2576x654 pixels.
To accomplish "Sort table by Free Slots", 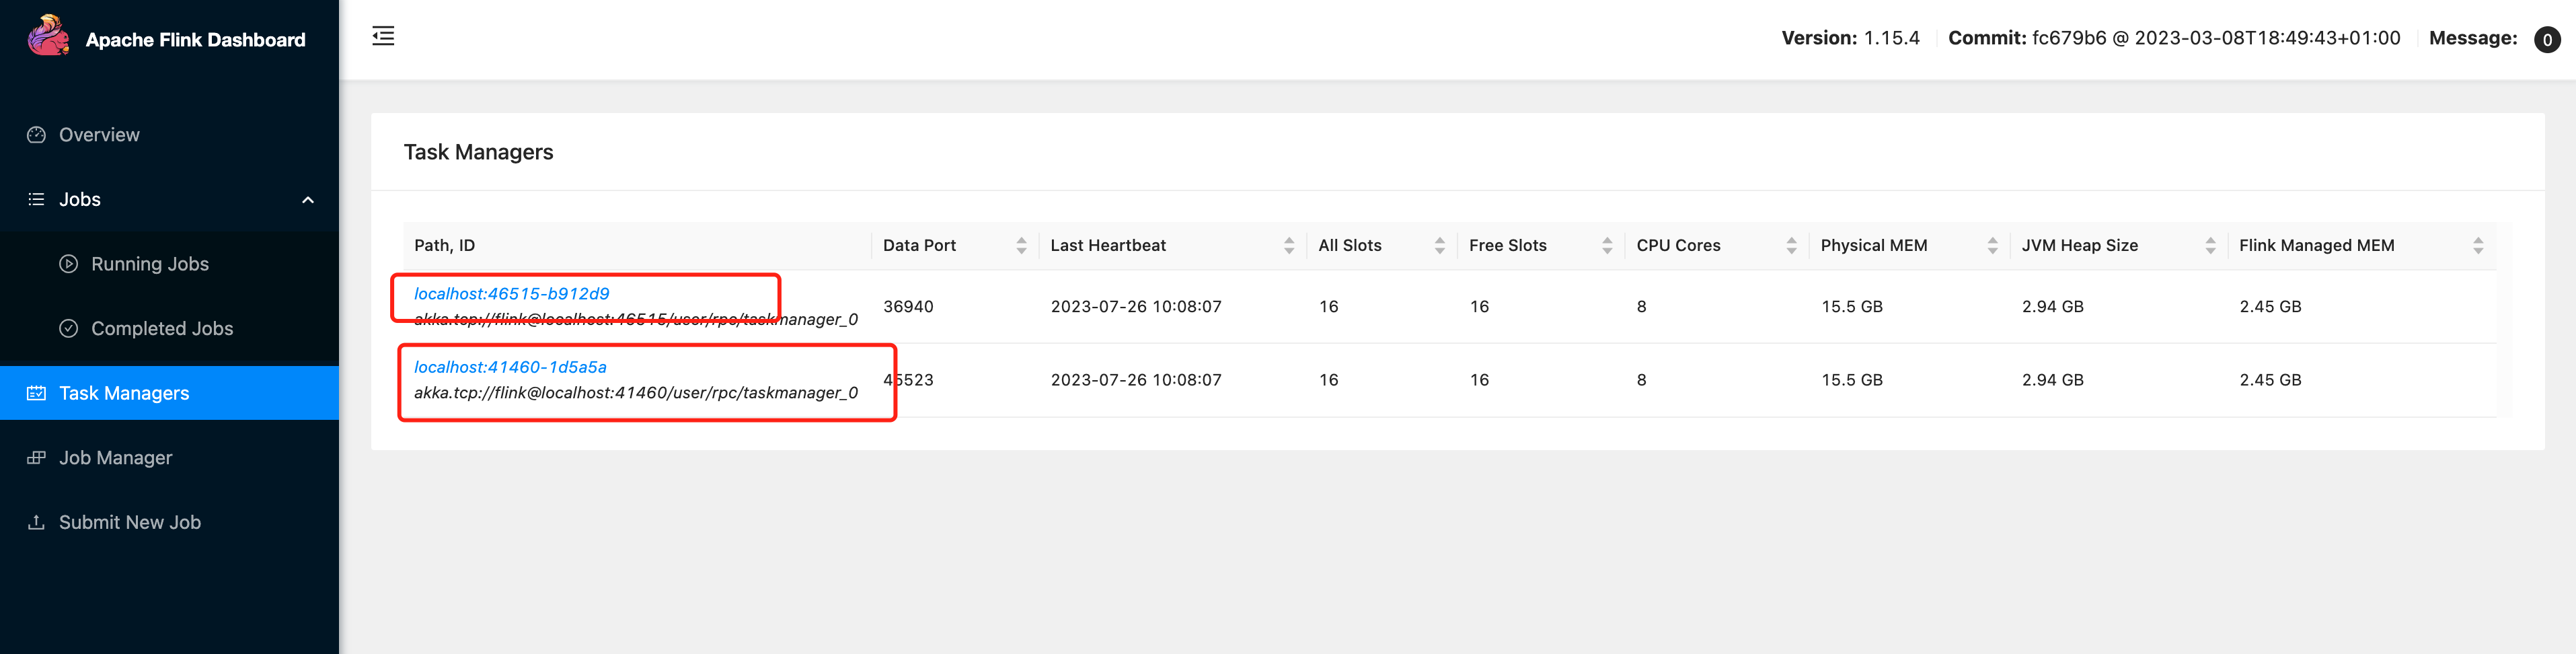I will point(1607,246).
